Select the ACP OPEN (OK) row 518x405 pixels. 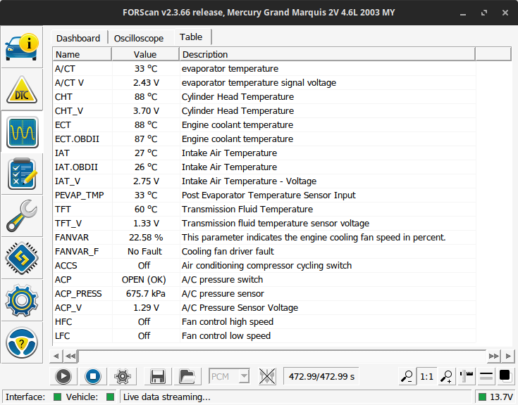pos(264,279)
